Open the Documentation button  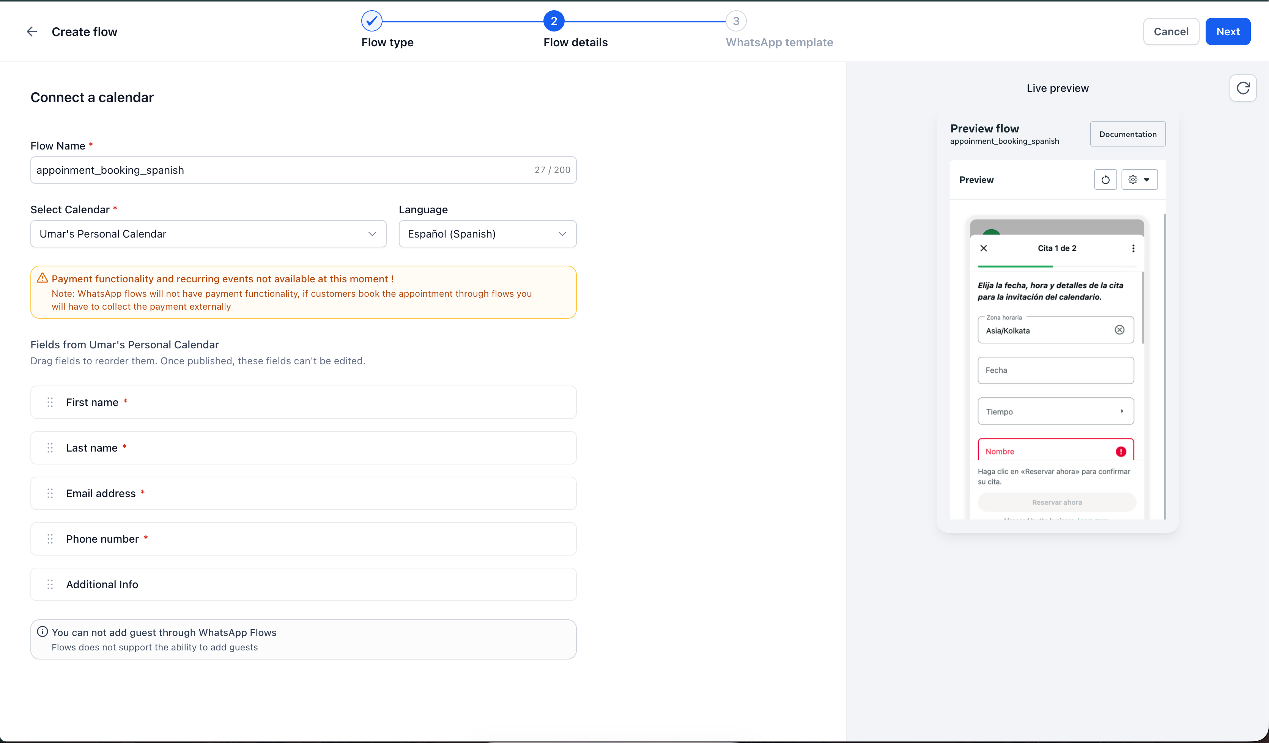(x=1127, y=134)
